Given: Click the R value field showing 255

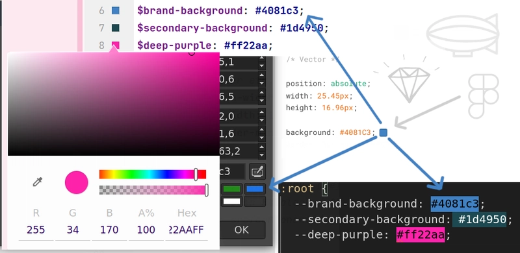Looking at the screenshot, I should point(36,230).
